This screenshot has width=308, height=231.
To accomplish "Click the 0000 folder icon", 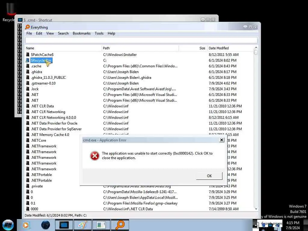I will point(28,209).
